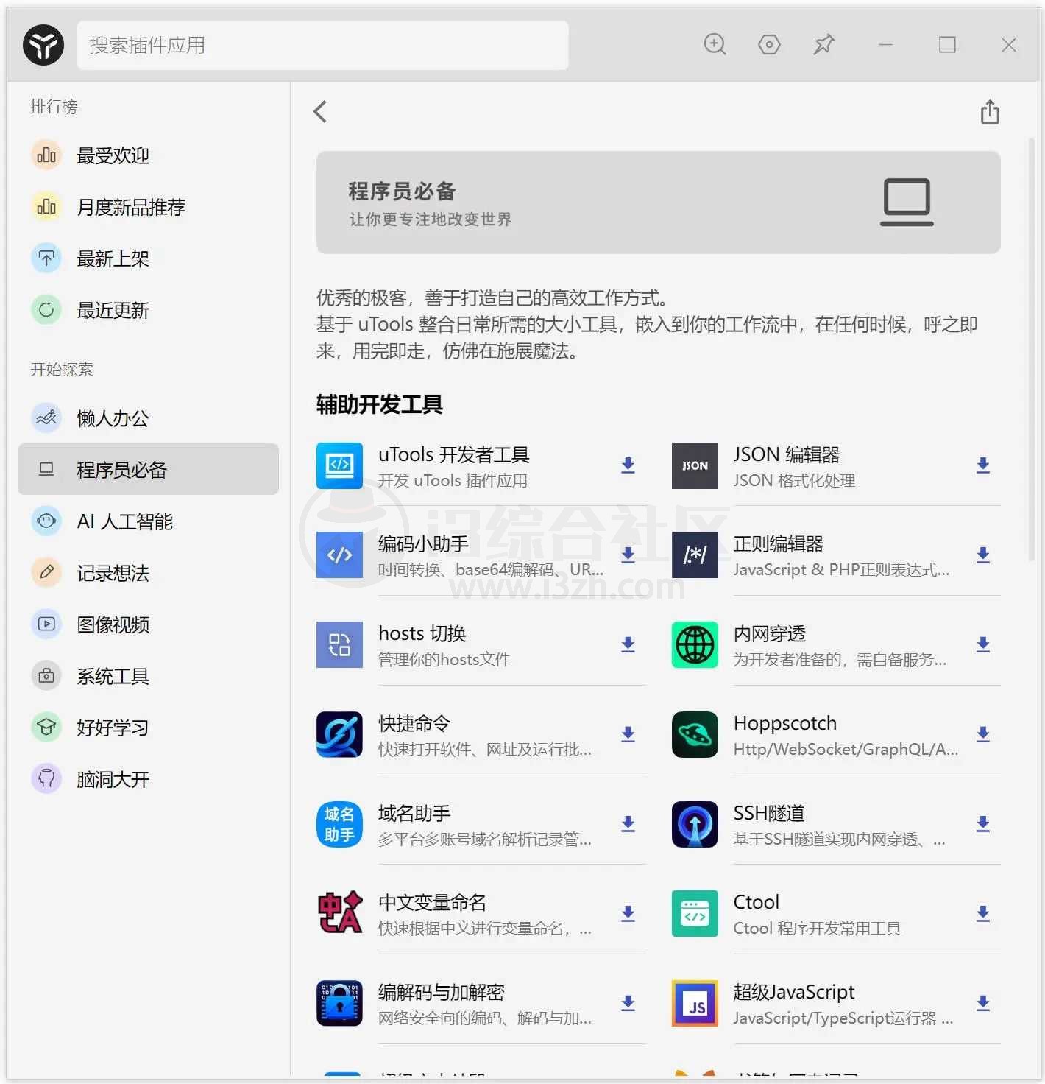Click the 程序员必备 banner

coord(658,203)
